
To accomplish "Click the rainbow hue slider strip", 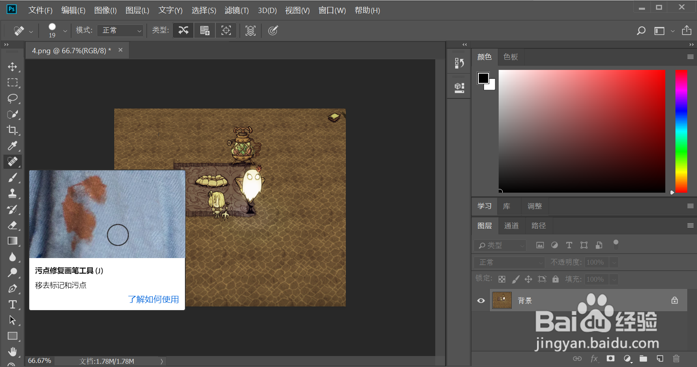I will (681, 131).
